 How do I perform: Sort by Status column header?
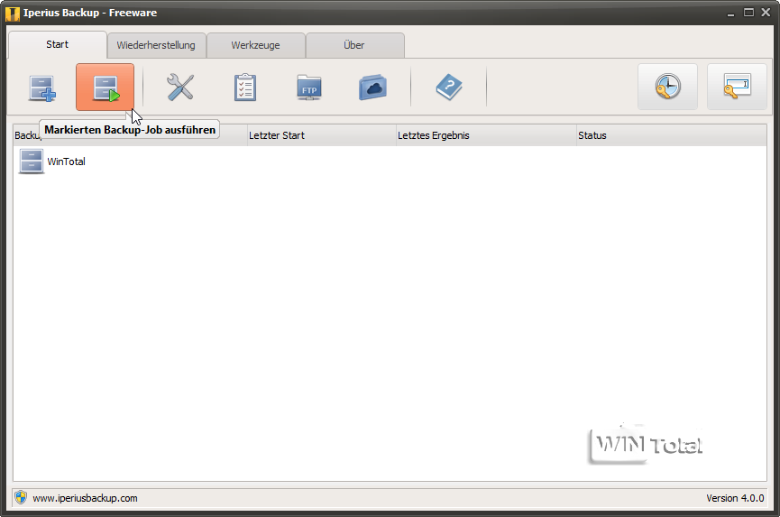tap(671, 135)
